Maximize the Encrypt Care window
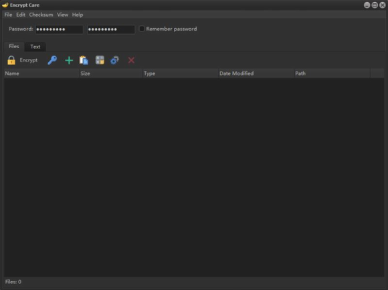This screenshot has height=290, width=388. click(375, 5)
